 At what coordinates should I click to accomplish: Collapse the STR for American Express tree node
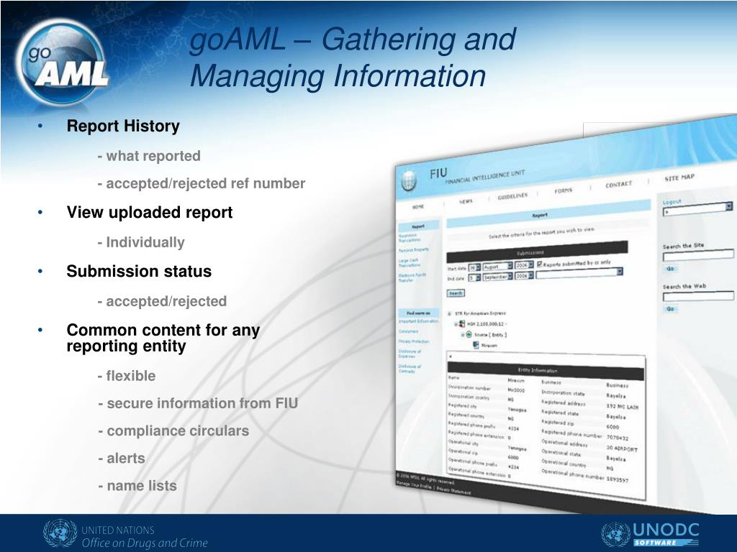(450, 313)
